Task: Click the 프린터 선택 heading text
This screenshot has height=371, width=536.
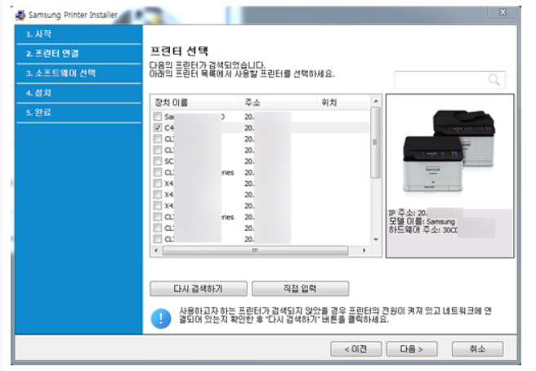Action: click(x=179, y=51)
